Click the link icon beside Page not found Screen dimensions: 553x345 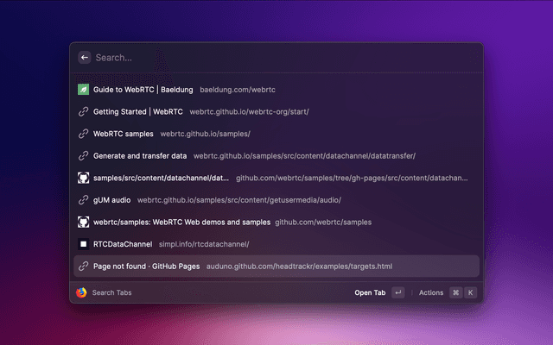[84, 267]
